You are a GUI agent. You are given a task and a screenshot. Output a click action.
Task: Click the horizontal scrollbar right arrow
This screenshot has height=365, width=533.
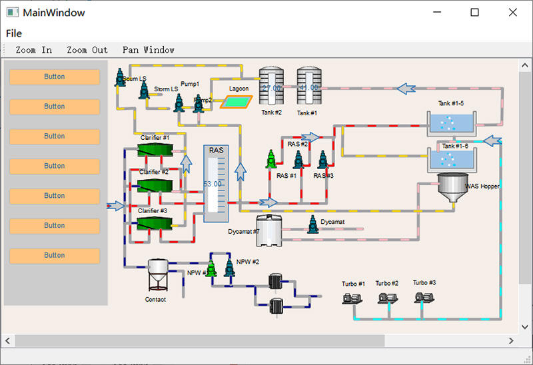[x=511, y=340]
